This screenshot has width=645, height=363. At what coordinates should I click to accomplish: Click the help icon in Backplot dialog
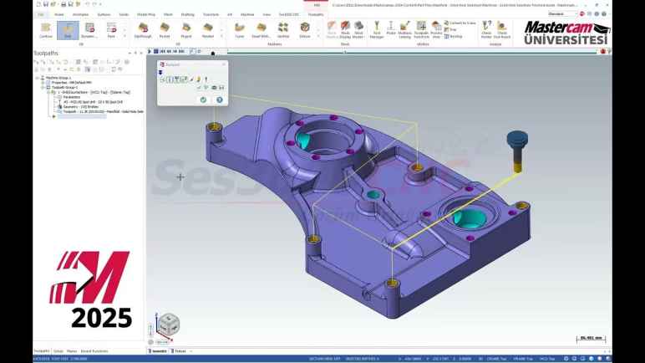pos(220,100)
